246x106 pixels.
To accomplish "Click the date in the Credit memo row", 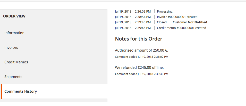I will point(123,28).
